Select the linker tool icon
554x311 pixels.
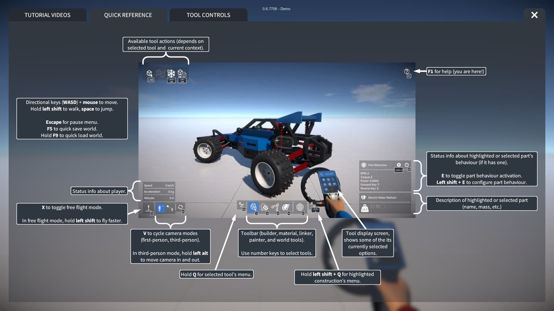pyautogui.click(x=275, y=207)
